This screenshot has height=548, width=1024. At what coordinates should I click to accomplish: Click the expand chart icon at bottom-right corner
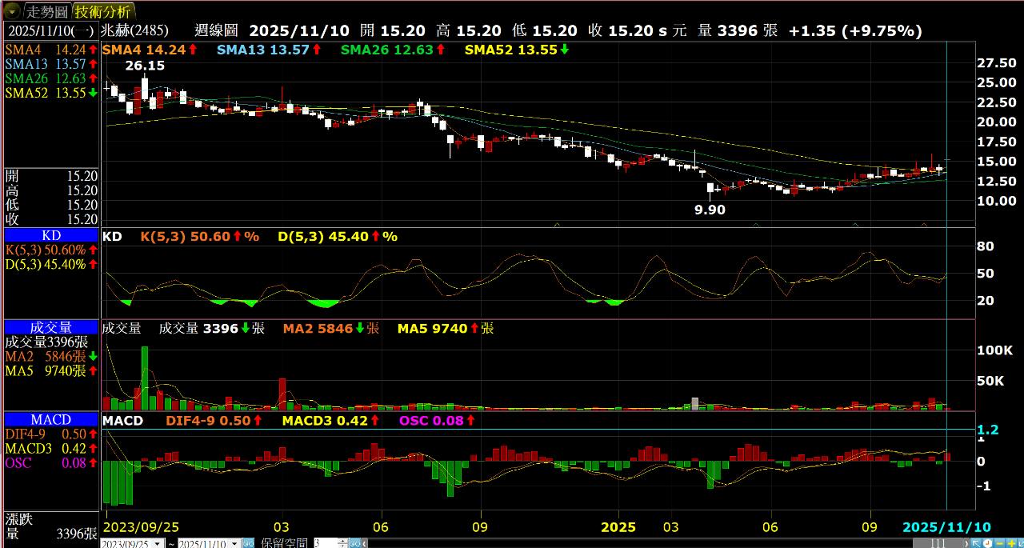pyautogui.click(x=1020, y=543)
